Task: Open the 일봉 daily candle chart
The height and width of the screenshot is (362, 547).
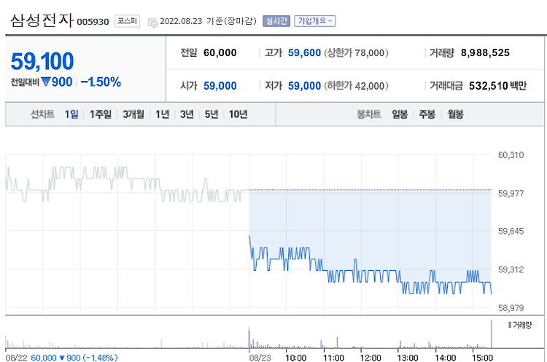Action: (400, 114)
